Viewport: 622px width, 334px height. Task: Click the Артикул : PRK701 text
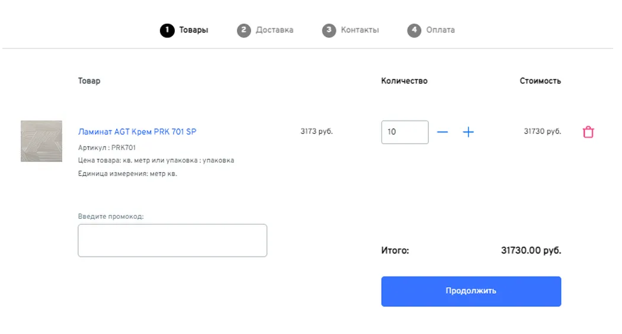107,148
